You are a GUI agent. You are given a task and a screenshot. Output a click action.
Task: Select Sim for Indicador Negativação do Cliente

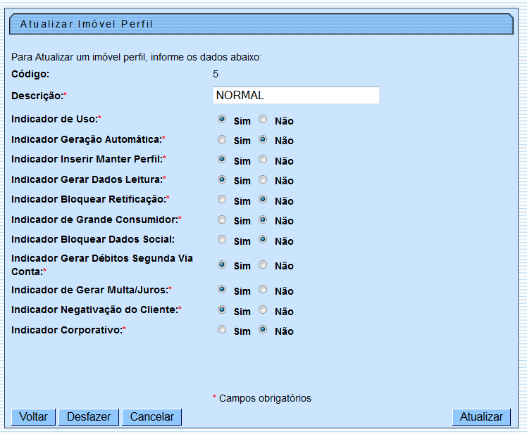click(x=222, y=310)
